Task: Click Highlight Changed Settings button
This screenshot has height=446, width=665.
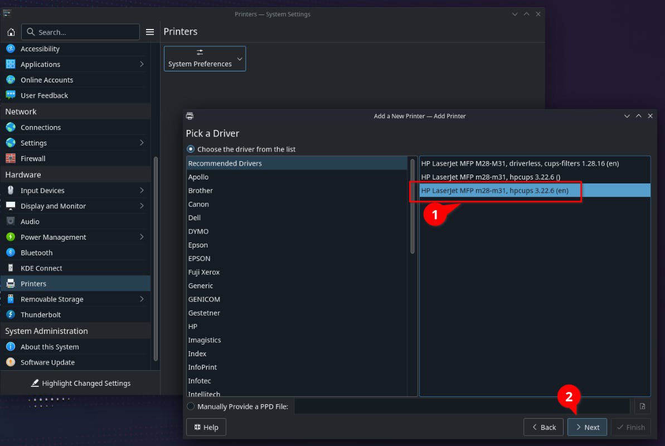Action: click(x=81, y=383)
